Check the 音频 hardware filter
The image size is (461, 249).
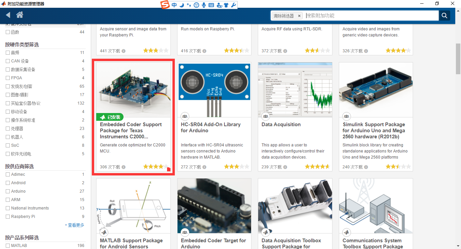click(8, 53)
